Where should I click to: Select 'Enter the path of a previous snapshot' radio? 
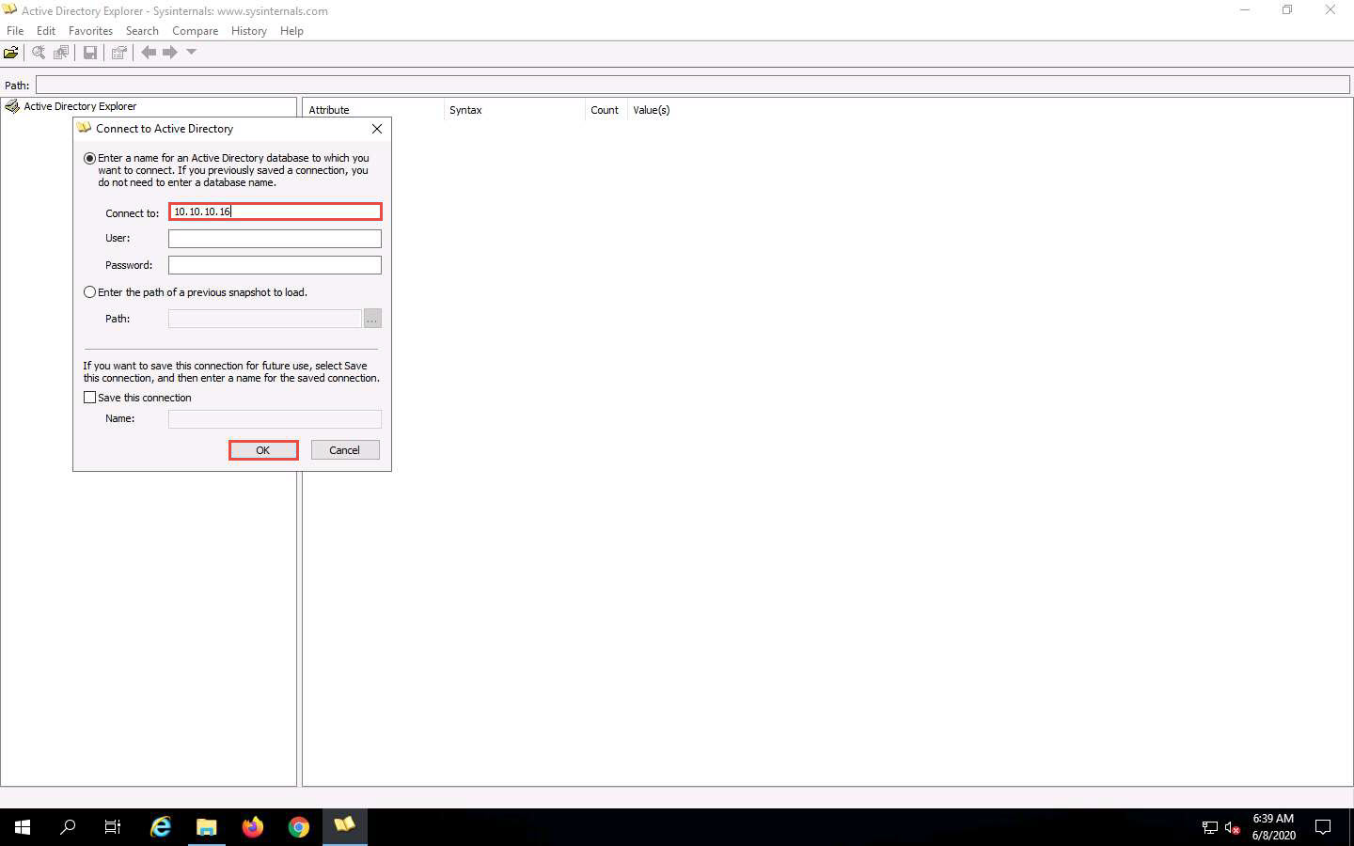coord(90,292)
